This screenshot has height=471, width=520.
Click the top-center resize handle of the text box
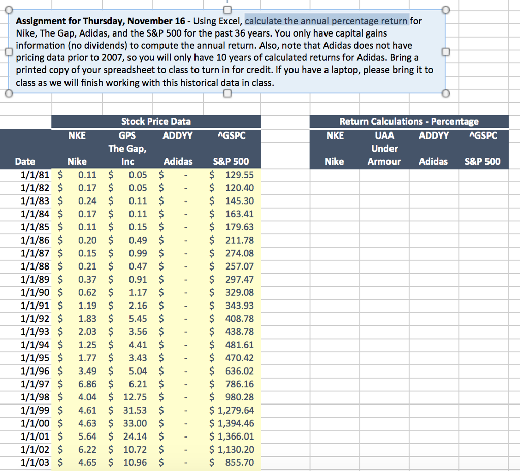coord(226,9)
